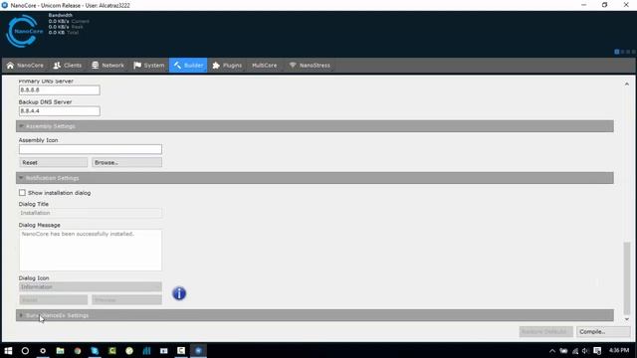Click the first active page indicator dot under the header
Image resolution: width=637 pixels, height=358 pixels.
[617, 52]
